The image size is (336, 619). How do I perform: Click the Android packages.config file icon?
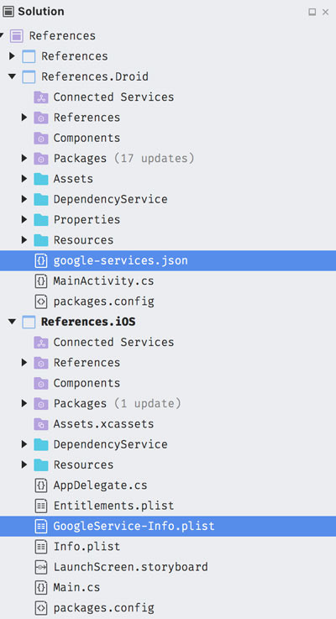[x=40, y=302]
